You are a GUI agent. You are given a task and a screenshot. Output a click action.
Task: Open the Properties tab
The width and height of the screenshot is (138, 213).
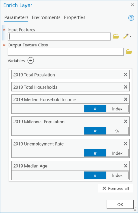click(x=74, y=17)
